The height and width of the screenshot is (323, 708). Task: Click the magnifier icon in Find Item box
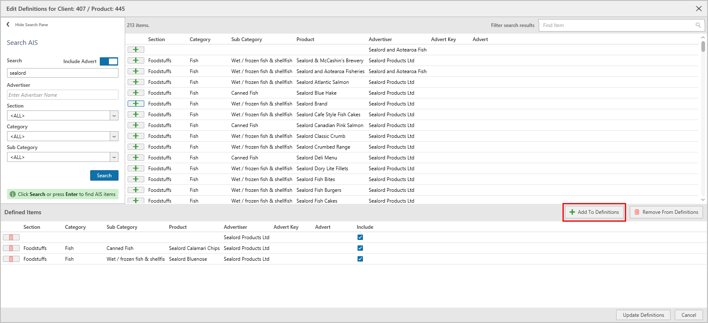click(x=698, y=25)
